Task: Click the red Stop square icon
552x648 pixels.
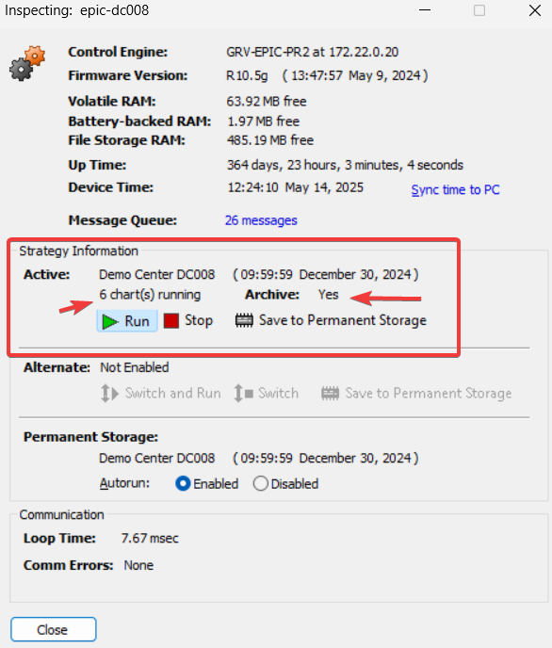Action: tap(171, 320)
